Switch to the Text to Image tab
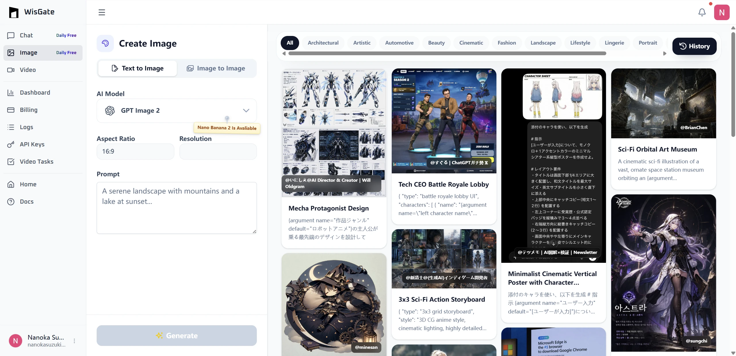Screen dimensions: 736x356 coord(137,68)
